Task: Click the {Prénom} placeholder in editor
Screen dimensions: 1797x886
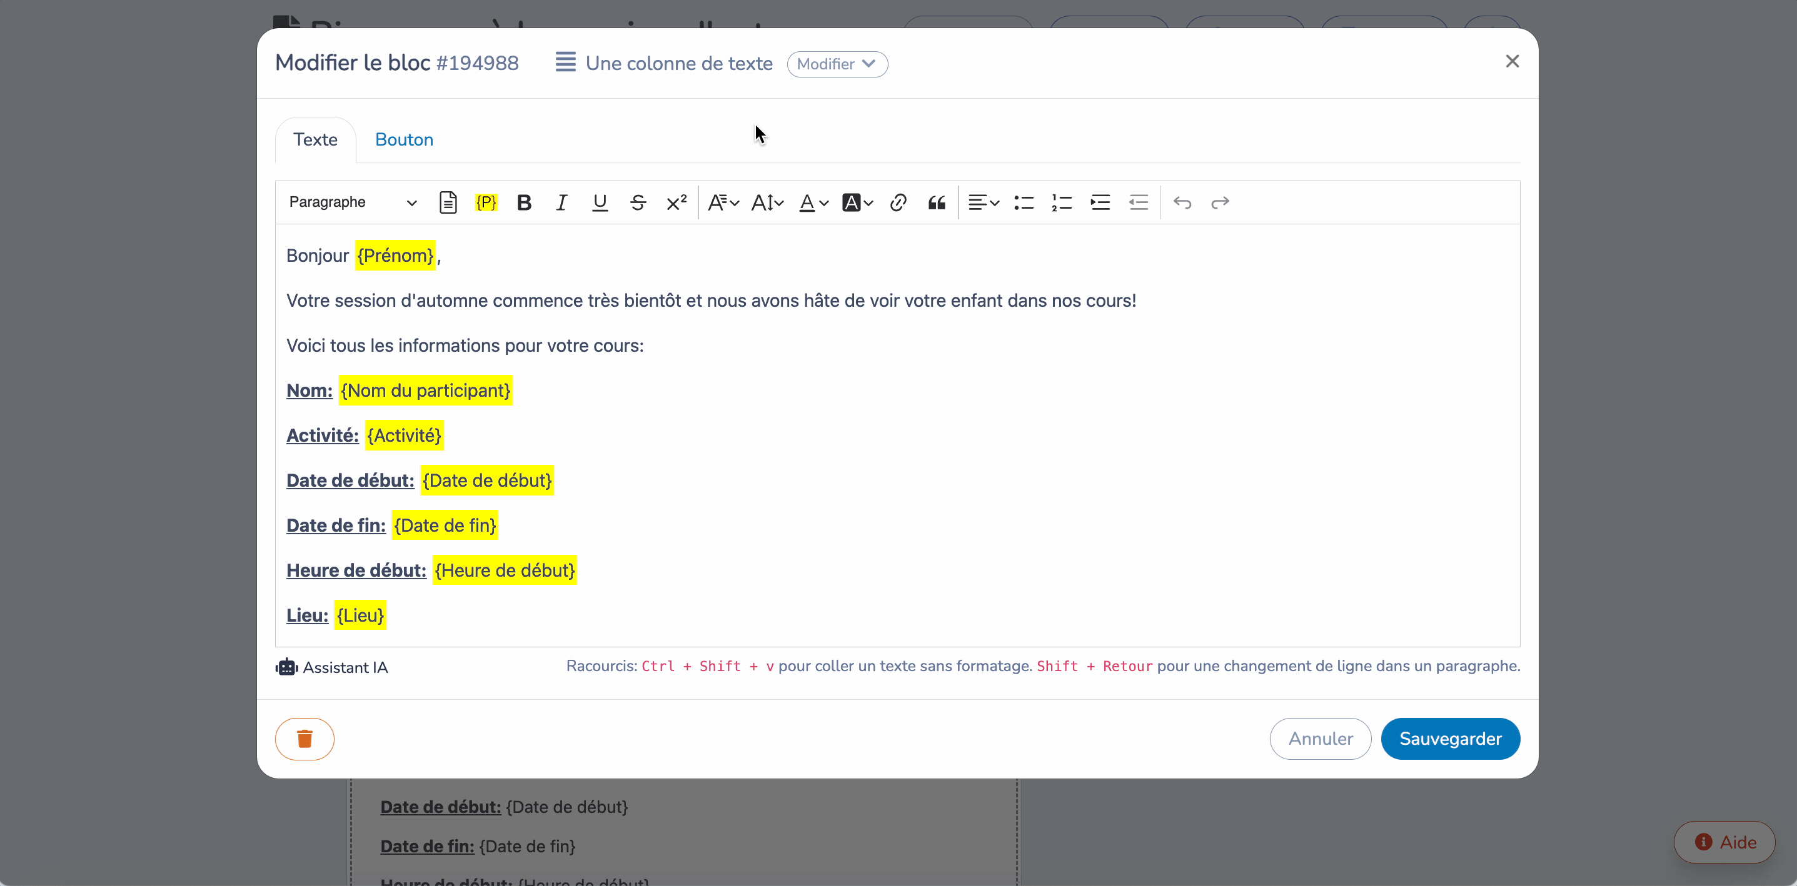Action: point(396,255)
